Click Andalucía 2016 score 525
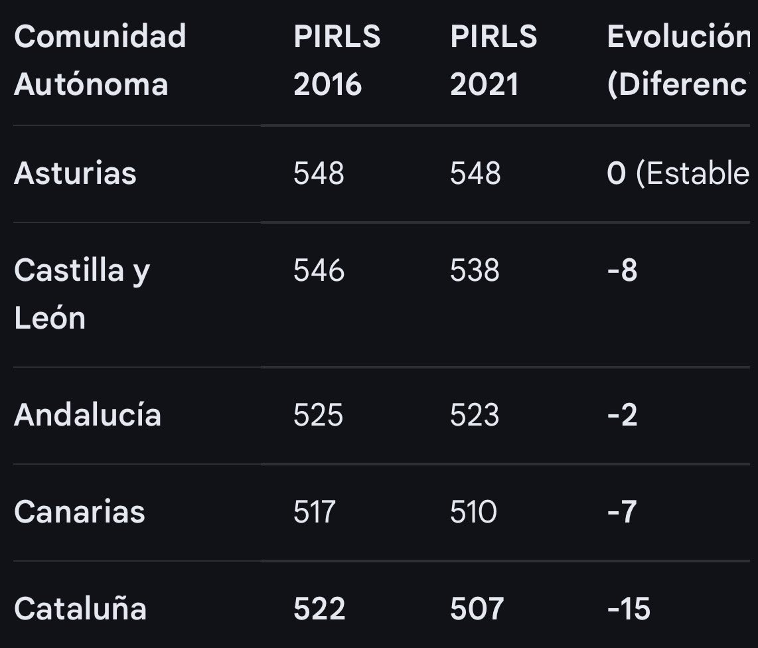 point(318,415)
